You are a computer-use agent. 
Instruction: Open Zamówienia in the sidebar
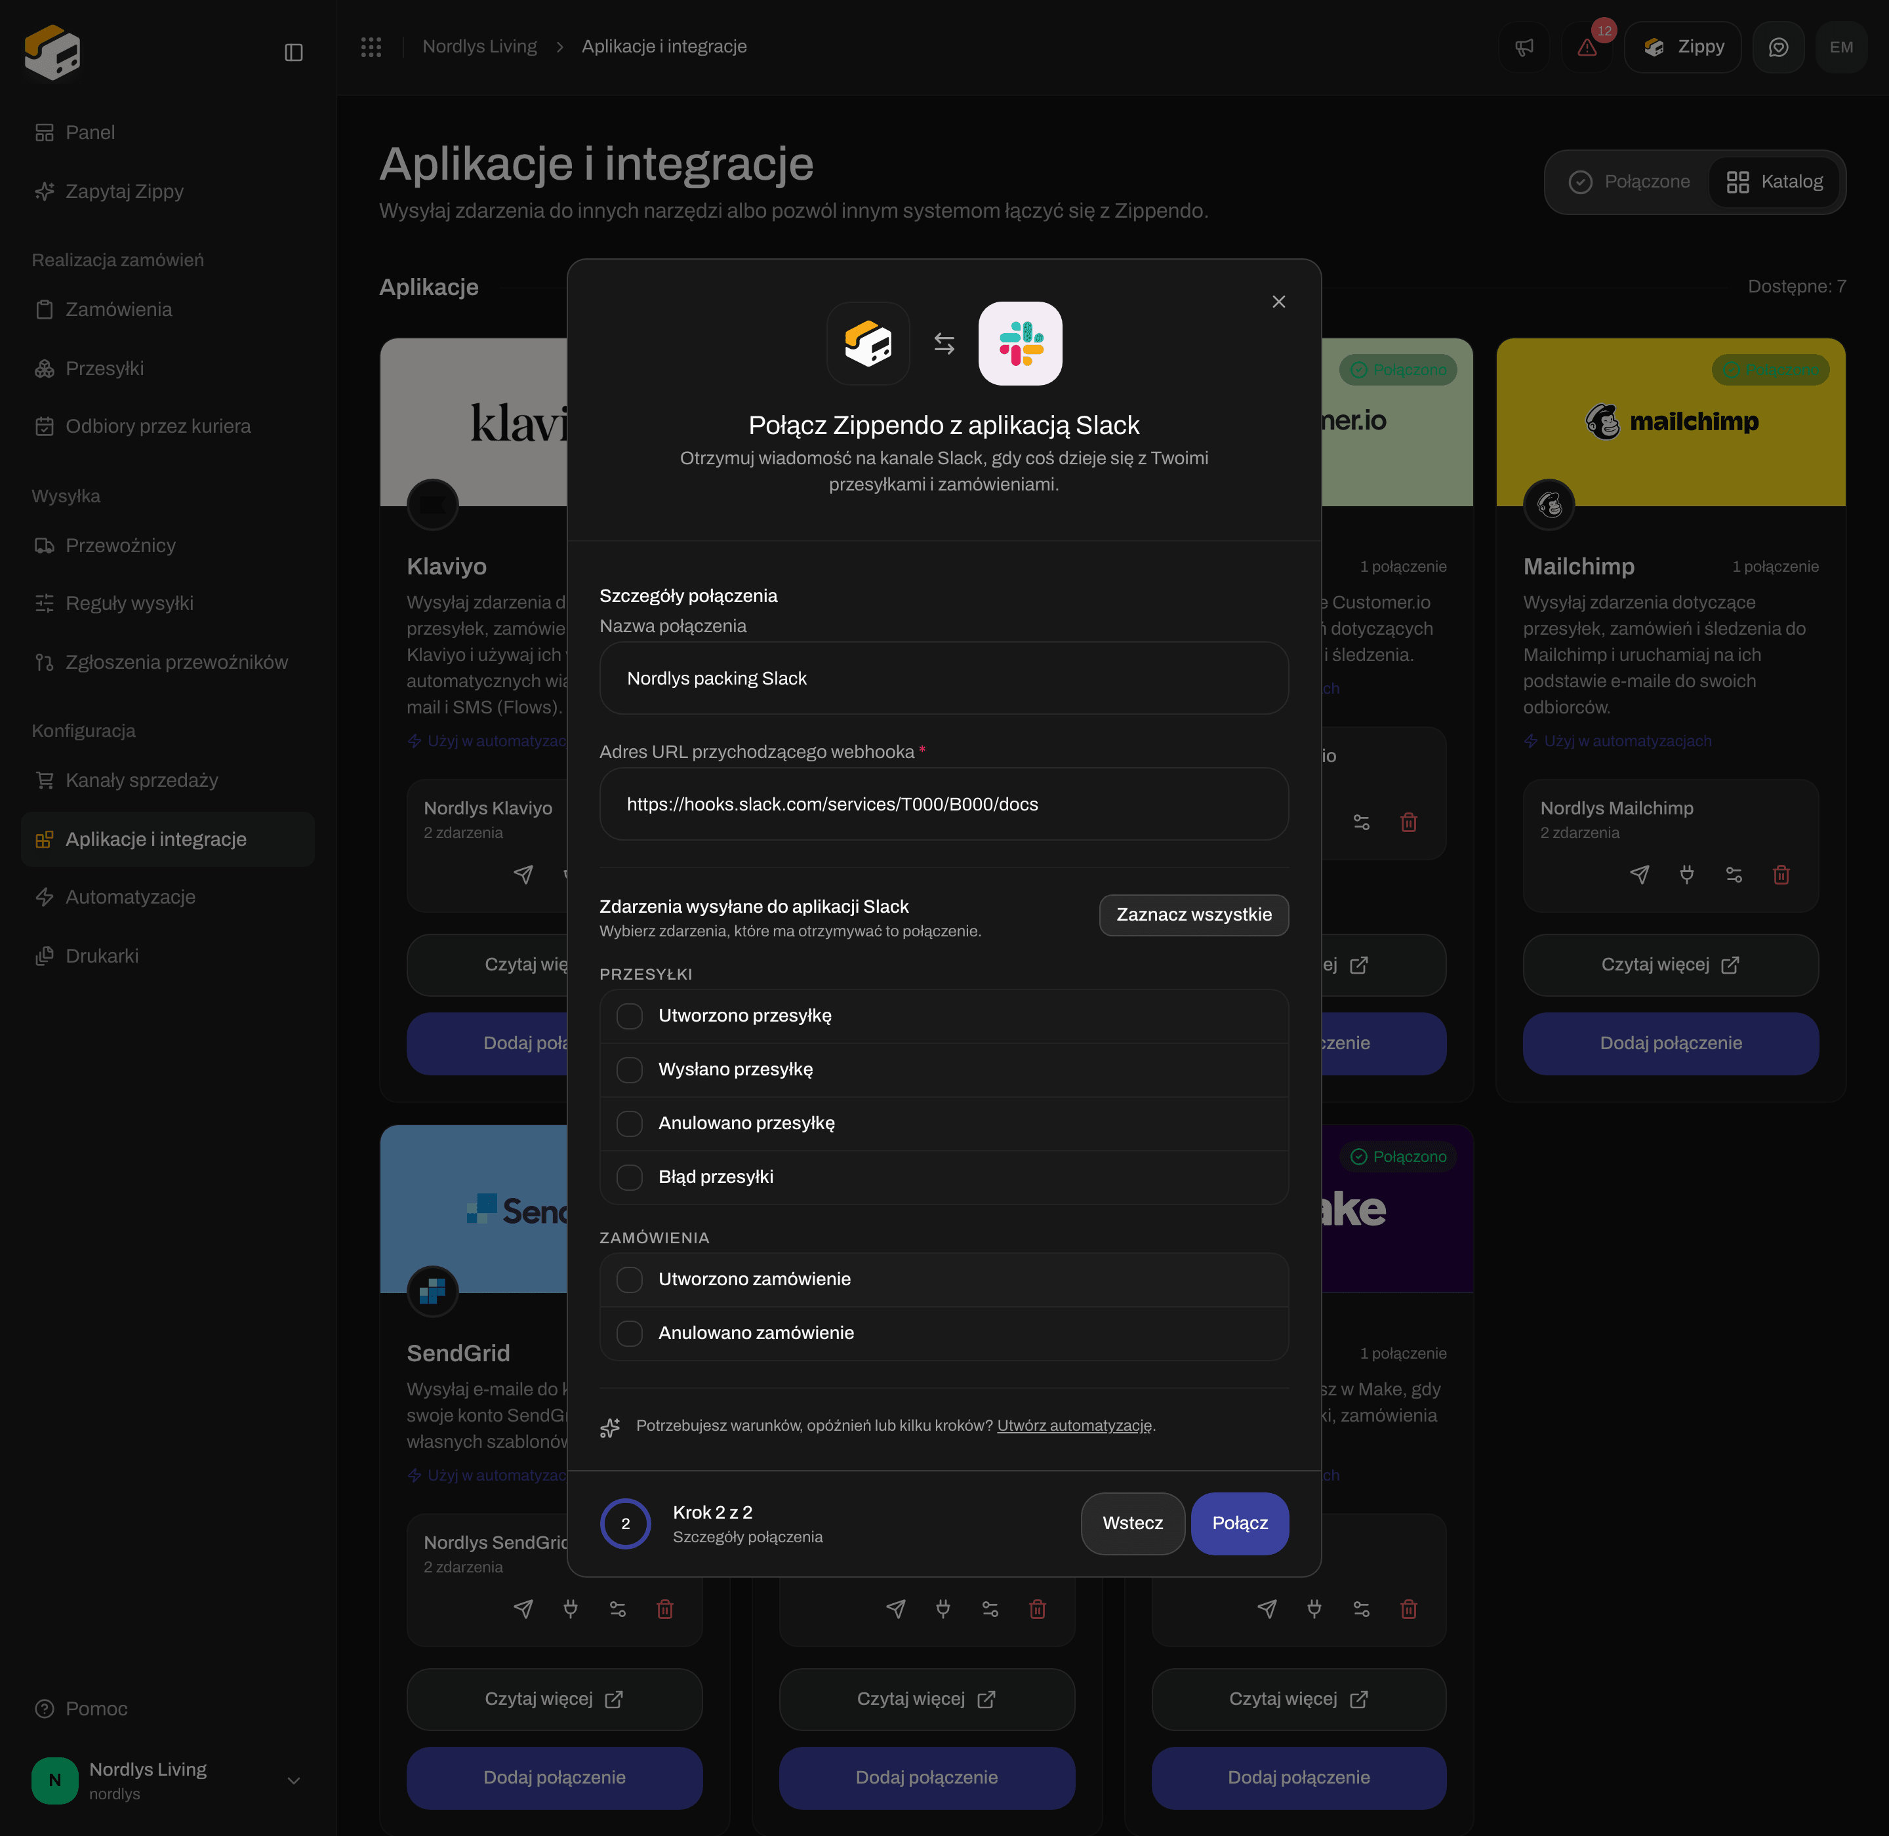click(x=168, y=309)
